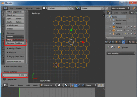Image resolution: width=137 pixels, height=97 pixels.
Task: Hide Cylinder with its eye icon
Action: click(128, 30)
